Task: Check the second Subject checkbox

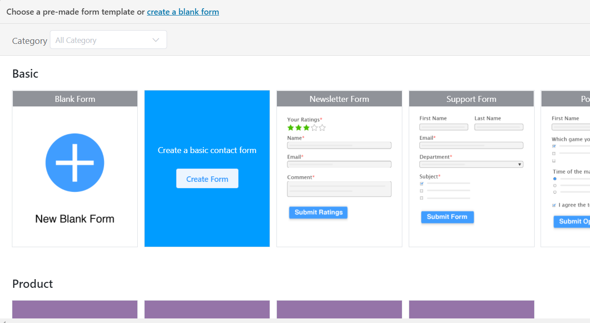Action: (422, 190)
